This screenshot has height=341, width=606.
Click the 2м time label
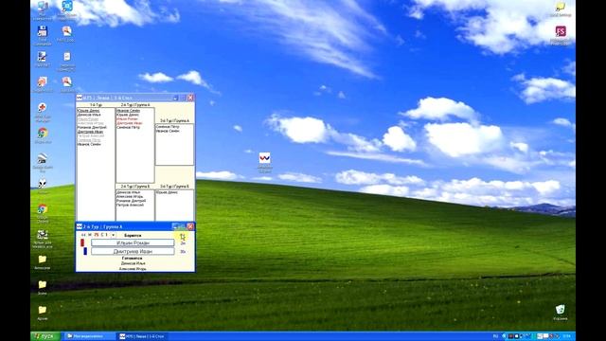coord(183,243)
